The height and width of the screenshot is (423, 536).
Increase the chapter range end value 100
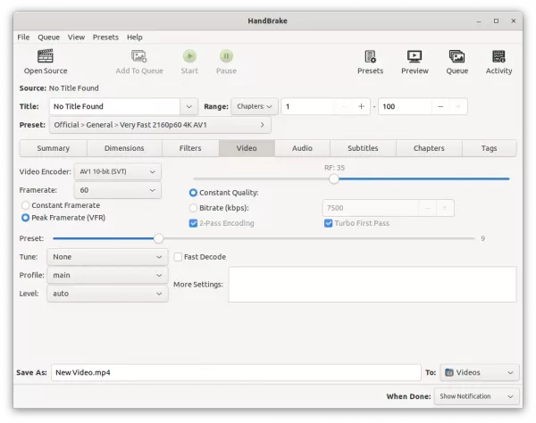(458, 106)
